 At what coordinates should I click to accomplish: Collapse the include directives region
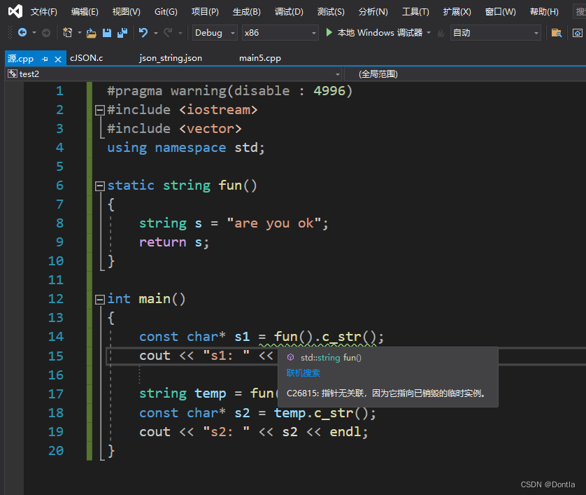pyautogui.click(x=99, y=109)
